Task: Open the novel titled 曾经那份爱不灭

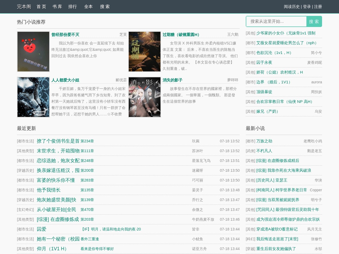Action: pyautogui.click(x=65, y=35)
